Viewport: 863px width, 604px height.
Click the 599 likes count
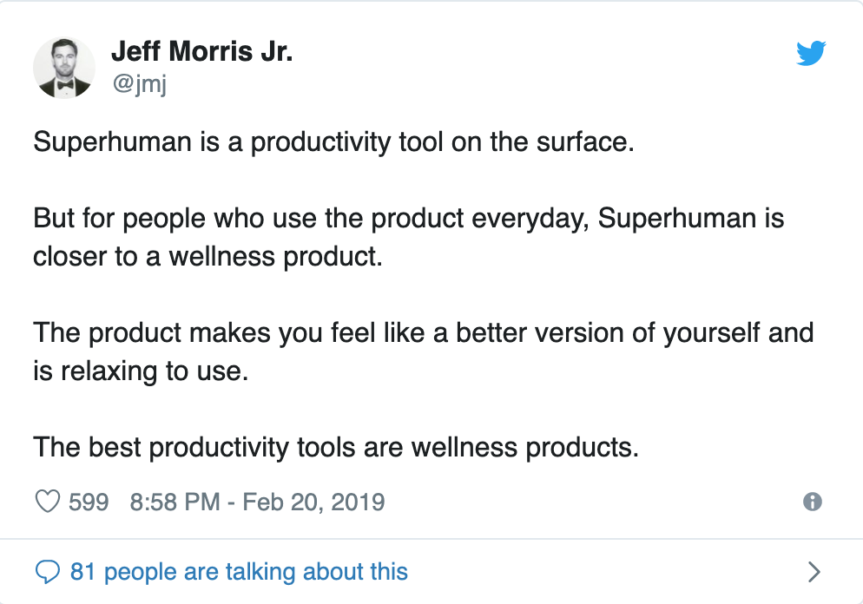click(x=89, y=502)
